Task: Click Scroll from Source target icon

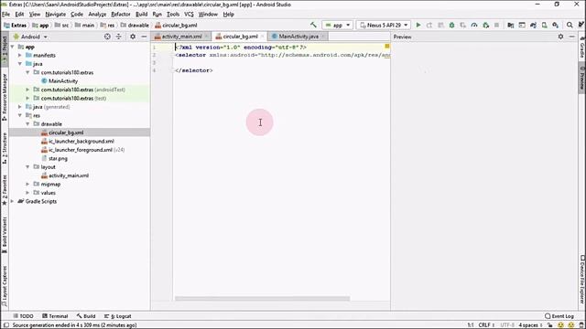Action: [x=107, y=37]
